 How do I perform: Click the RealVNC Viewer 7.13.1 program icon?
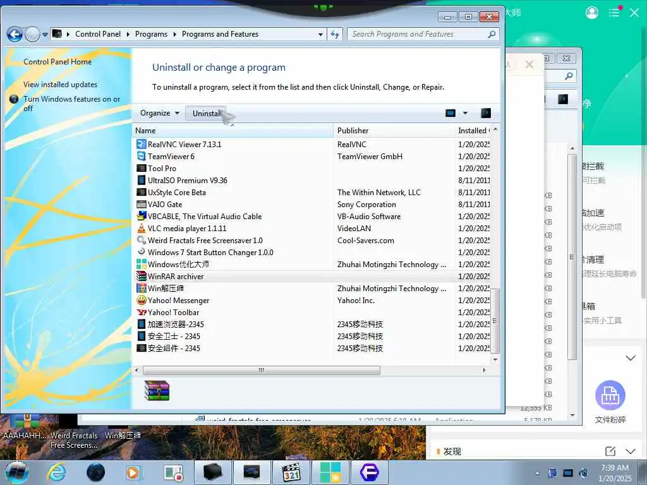[141, 145]
